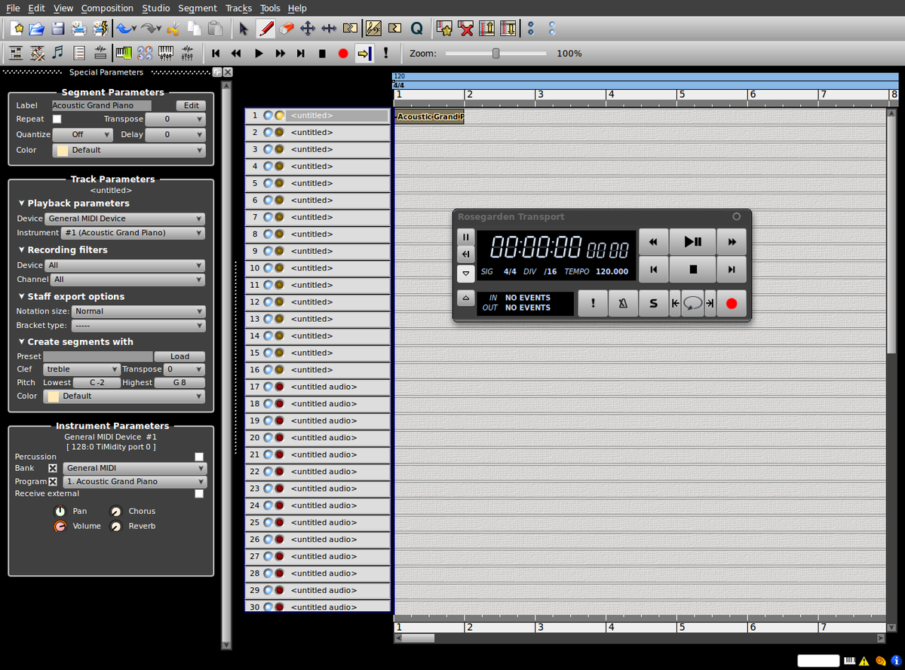This screenshot has height=670, width=905.
Task: Click the Edit button next to the segment label
Action: coord(191,106)
